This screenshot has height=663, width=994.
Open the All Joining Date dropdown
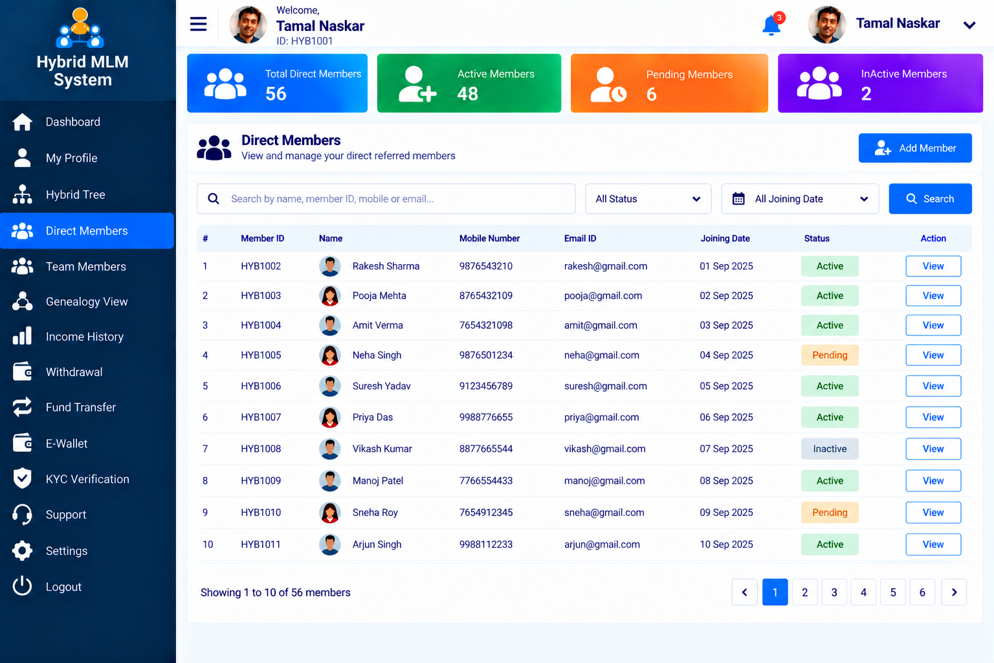pos(800,199)
